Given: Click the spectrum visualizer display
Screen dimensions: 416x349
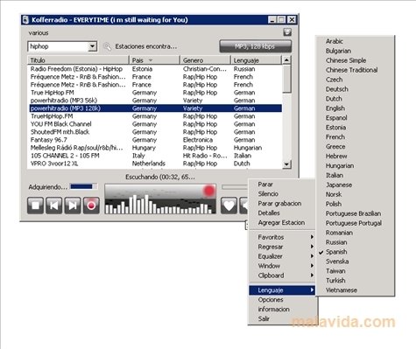Looking at the screenshot, I should (160, 199).
